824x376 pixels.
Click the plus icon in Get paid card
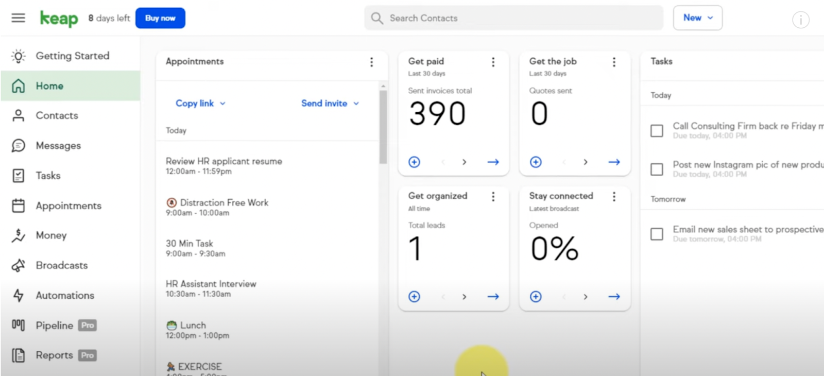[414, 162]
